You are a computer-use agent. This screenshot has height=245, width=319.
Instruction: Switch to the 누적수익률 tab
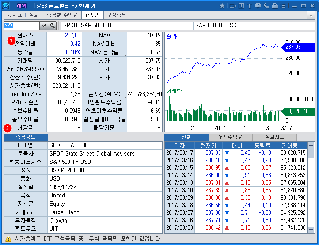pyautogui.click(x=230, y=137)
